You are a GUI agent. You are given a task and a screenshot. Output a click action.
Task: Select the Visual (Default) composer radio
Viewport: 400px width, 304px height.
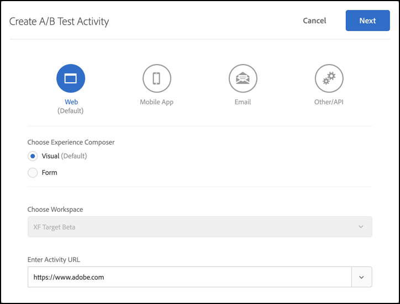point(33,156)
